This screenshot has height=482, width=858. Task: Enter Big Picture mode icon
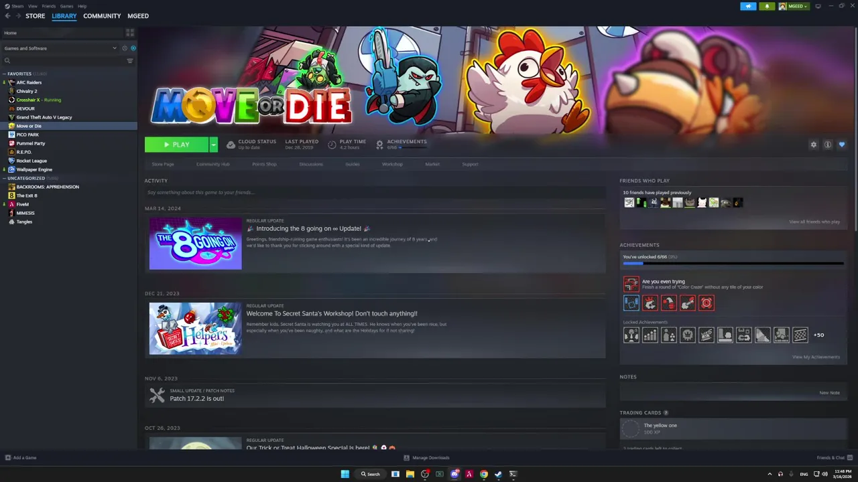(x=818, y=6)
